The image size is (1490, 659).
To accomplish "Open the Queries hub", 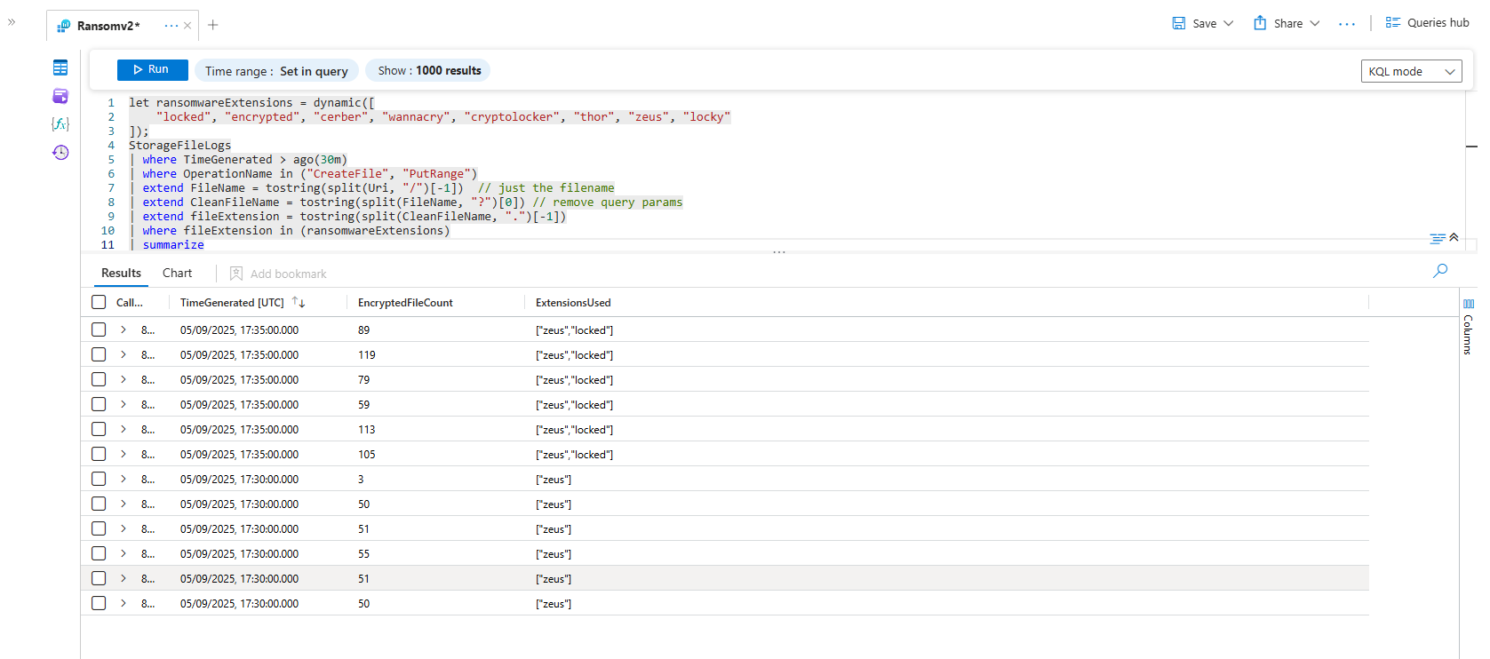I will [x=1427, y=23].
